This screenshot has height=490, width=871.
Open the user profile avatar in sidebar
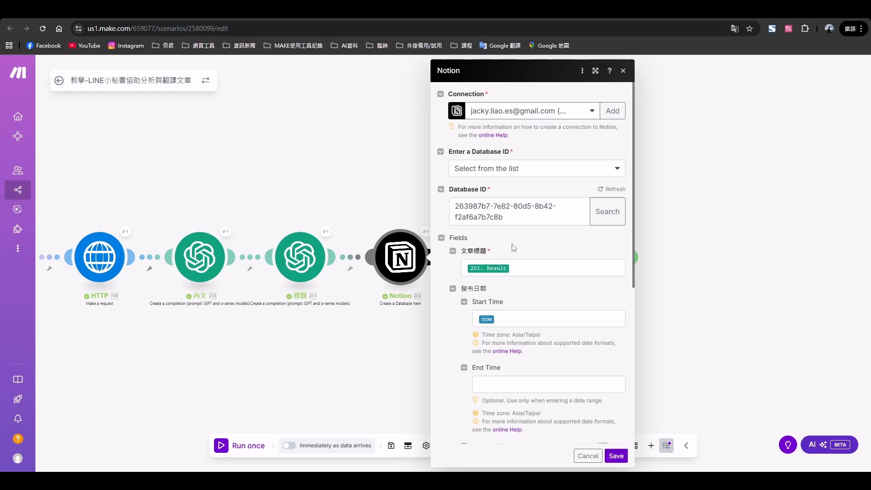tap(18, 459)
